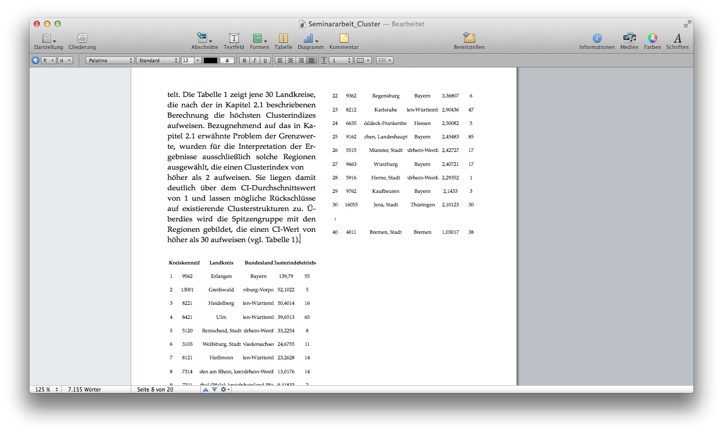The width and height of the screenshot is (723, 434).
Task: Select the Ulm table cell
Action: pos(221,317)
